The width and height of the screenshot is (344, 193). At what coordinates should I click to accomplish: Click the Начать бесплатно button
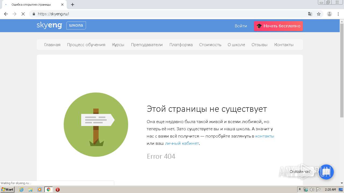pyautogui.click(x=278, y=26)
